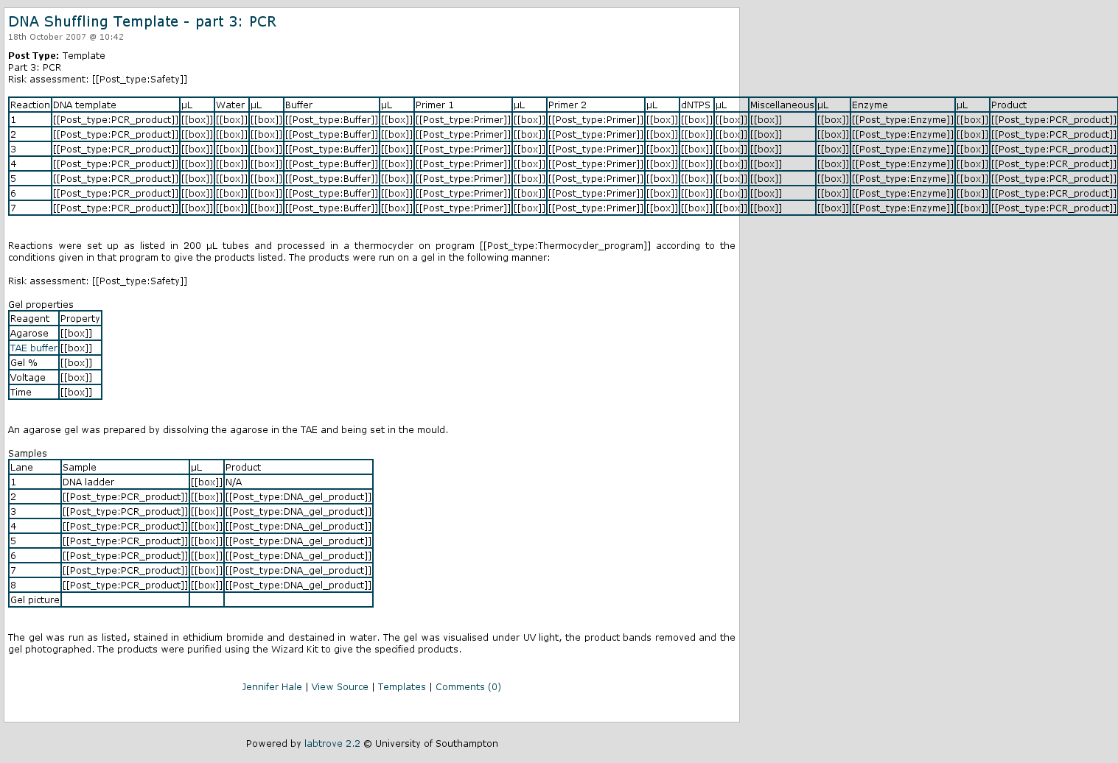The image size is (1118, 763).
Task: Click the Water column header
Action: 230,105
